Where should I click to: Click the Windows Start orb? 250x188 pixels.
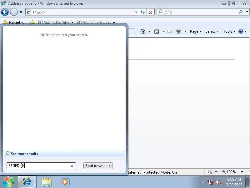click(8, 182)
